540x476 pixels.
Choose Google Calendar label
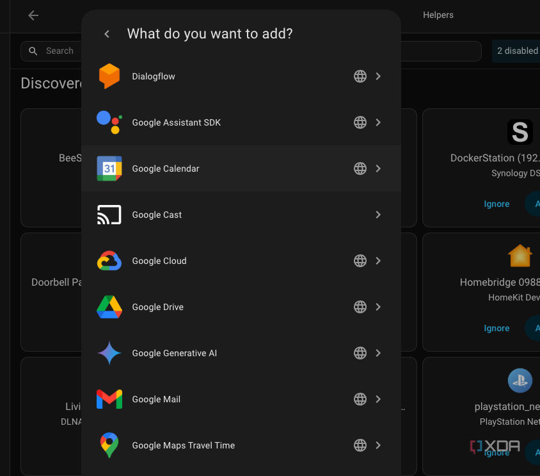[166, 168]
